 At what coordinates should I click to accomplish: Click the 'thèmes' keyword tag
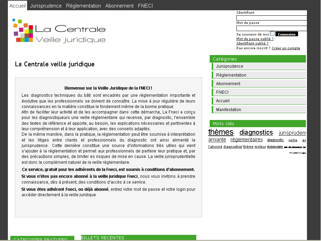coord(221,132)
